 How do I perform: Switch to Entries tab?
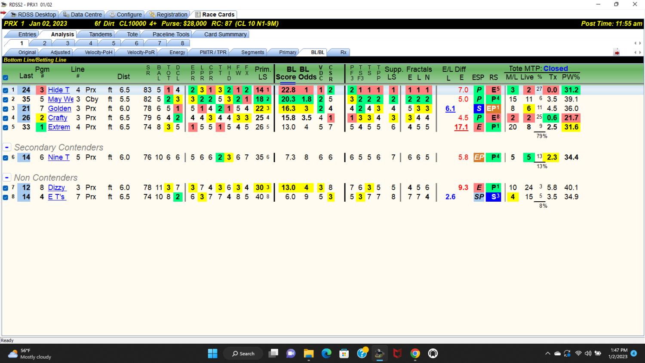(27, 34)
